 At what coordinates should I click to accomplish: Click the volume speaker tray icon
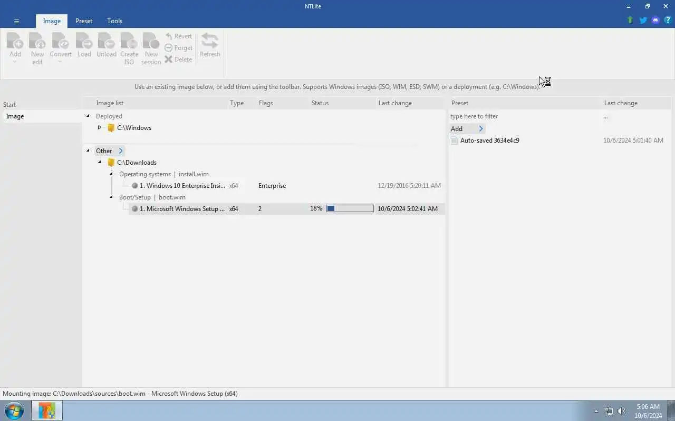pos(622,411)
